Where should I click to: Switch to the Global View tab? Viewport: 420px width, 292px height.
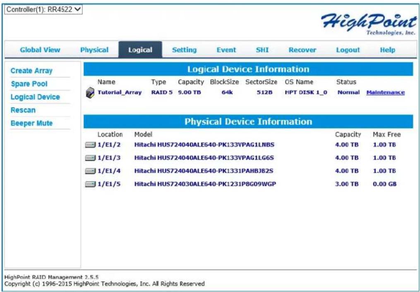tap(40, 50)
